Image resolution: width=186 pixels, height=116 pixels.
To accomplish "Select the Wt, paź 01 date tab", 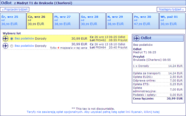I will [172, 21].
